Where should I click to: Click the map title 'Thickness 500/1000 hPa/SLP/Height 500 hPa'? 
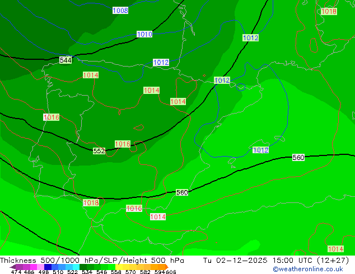pos(92,261)
